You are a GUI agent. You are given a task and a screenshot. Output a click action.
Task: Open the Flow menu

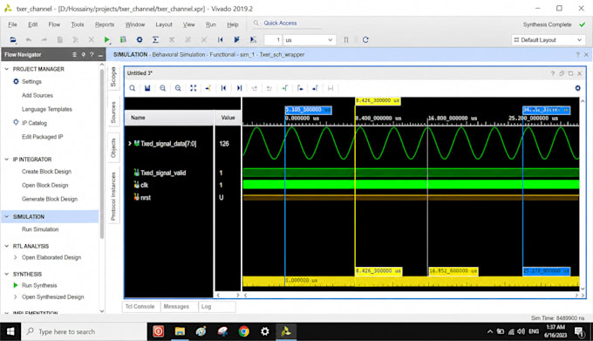54,24
